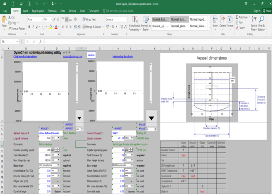The width and height of the screenshot is (272, 194).
Task: Open the font name Arial dropdown
Action: tap(42, 19)
